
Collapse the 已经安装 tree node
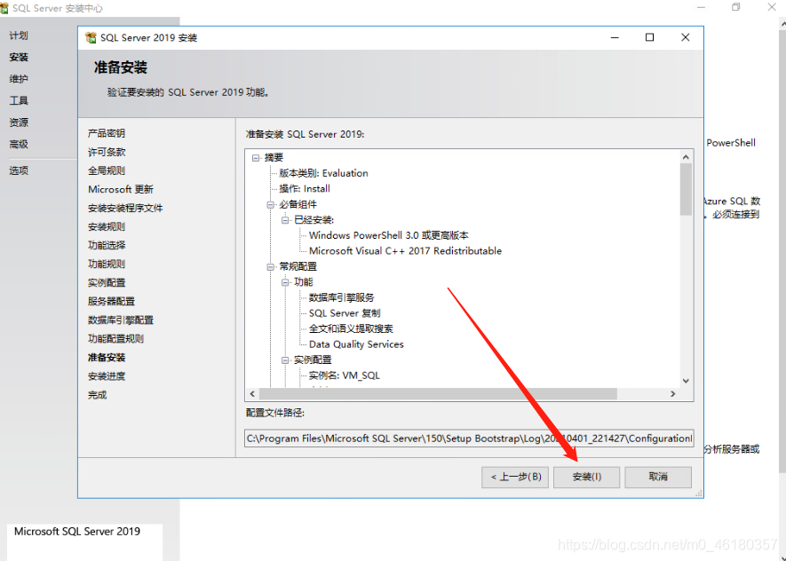tap(286, 220)
